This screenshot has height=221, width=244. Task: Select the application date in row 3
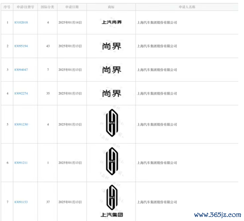[x=70, y=70]
